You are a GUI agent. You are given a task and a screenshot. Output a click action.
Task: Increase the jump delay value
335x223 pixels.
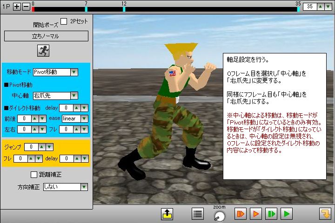[77, 158]
